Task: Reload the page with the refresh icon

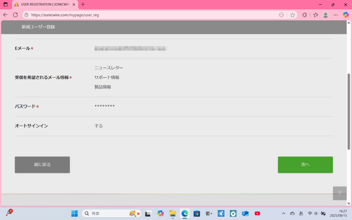Action: point(15,15)
